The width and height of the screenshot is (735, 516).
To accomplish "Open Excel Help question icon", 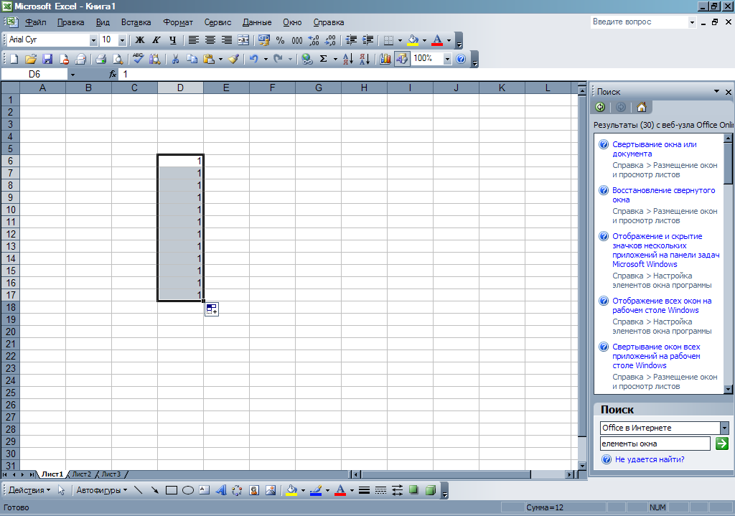I will [461, 59].
